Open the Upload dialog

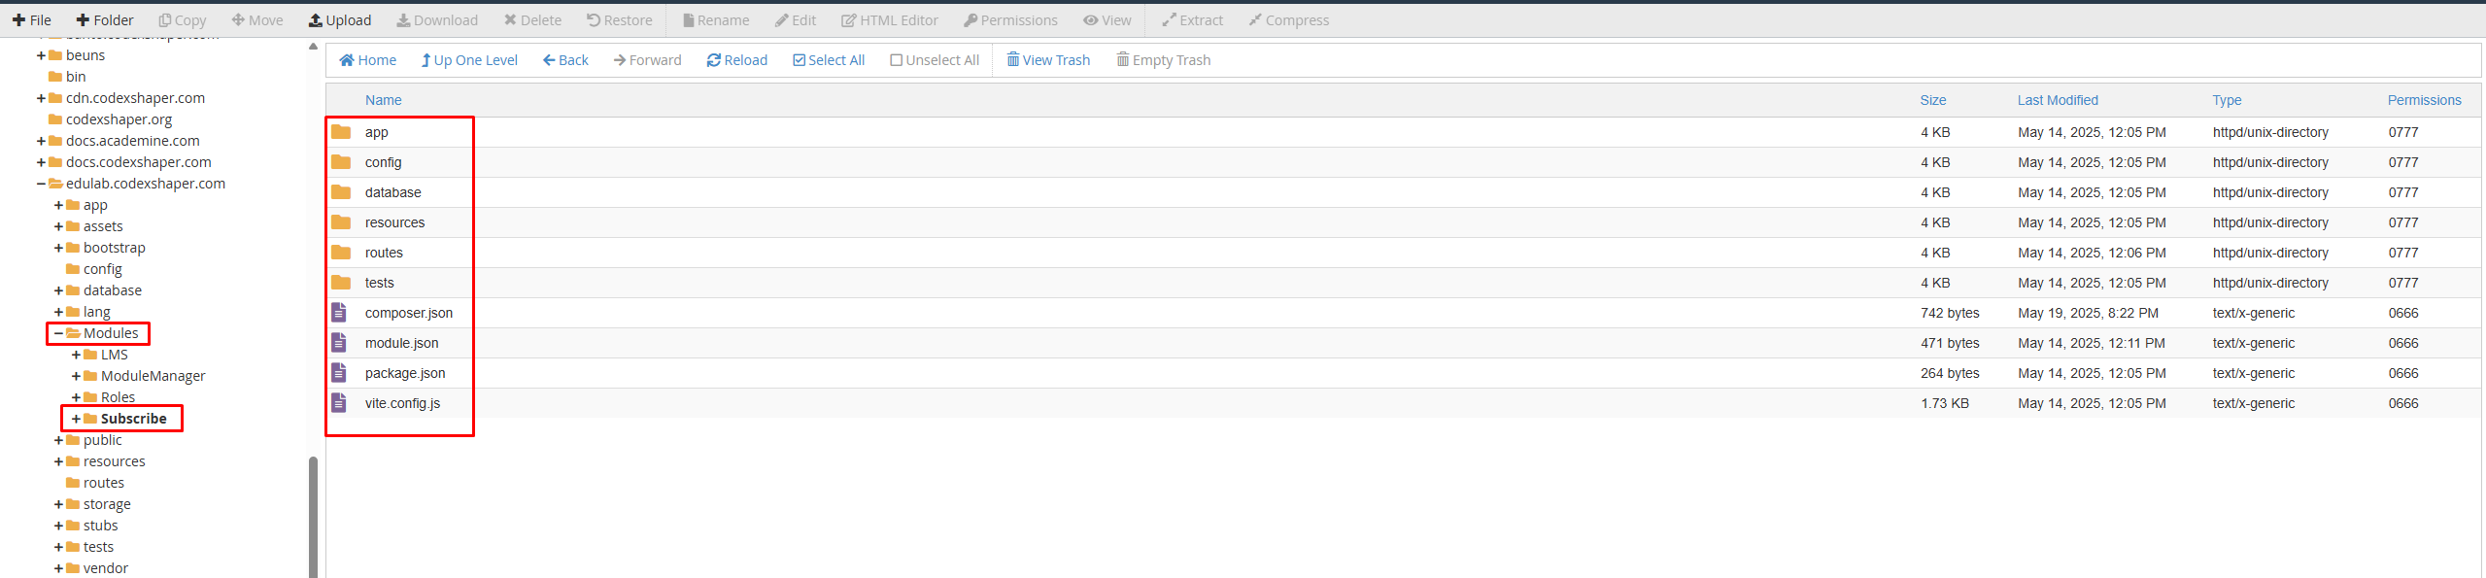pos(340,19)
